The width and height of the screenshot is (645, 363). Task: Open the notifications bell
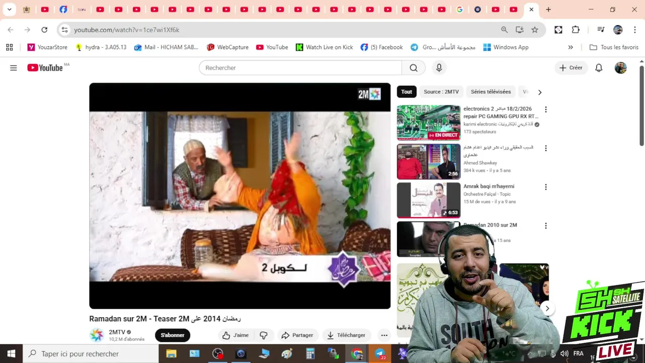point(599,68)
